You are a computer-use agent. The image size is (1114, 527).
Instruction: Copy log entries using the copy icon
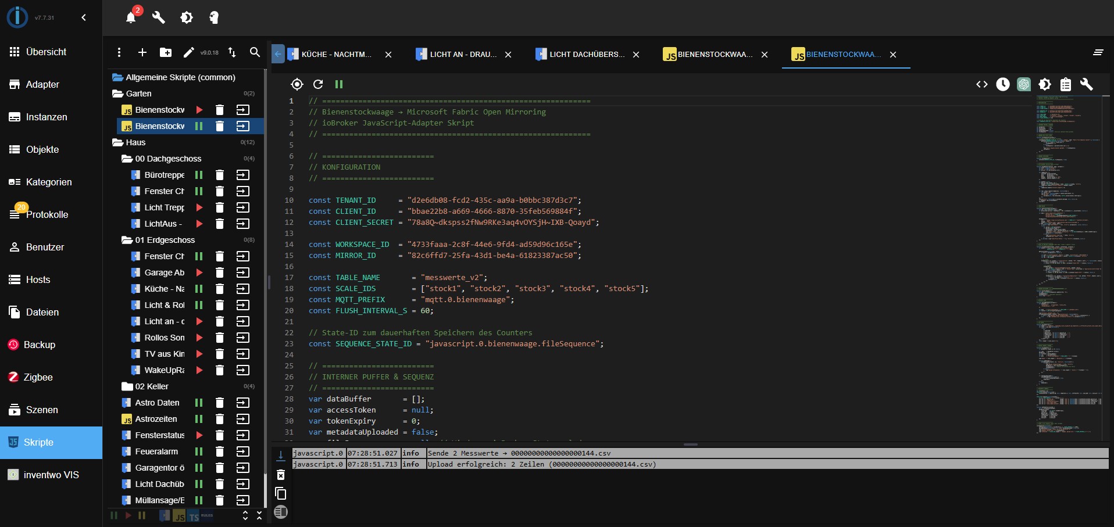pyautogui.click(x=281, y=494)
